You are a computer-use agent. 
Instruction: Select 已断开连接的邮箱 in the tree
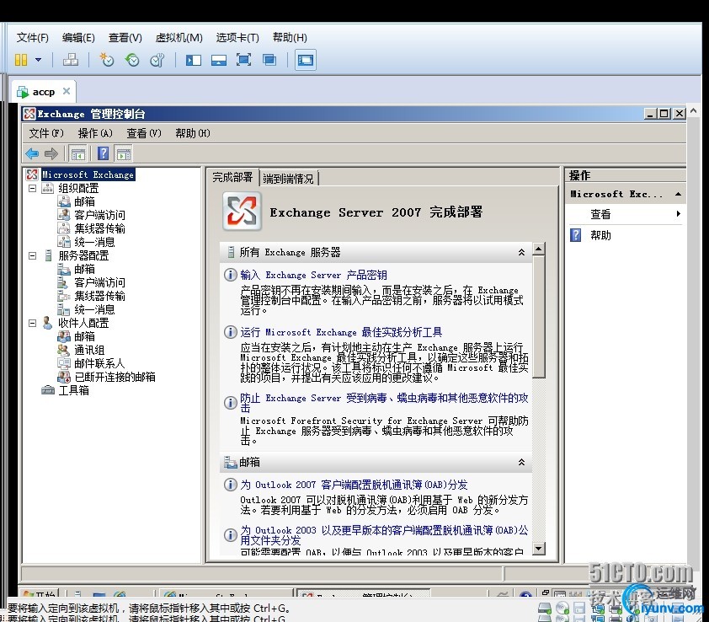(115, 377)
